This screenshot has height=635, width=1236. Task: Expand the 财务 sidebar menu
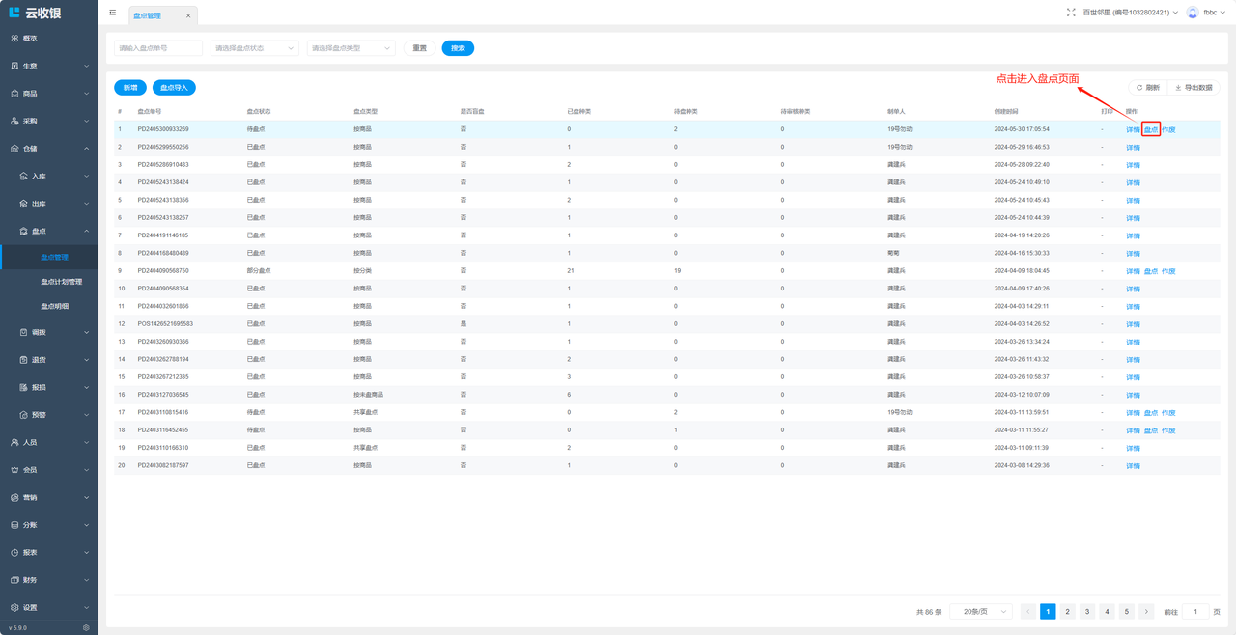48,580
